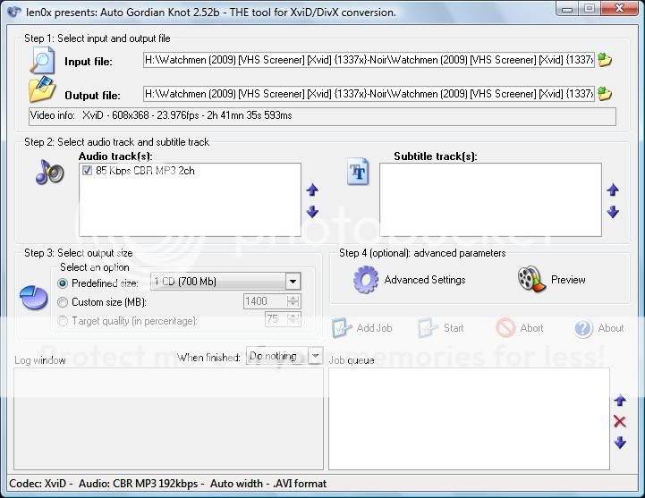This screenshot has width=645, height=498.
Task: Choose the Custom size (MB) radio option
Action: (x=63, y=302)
